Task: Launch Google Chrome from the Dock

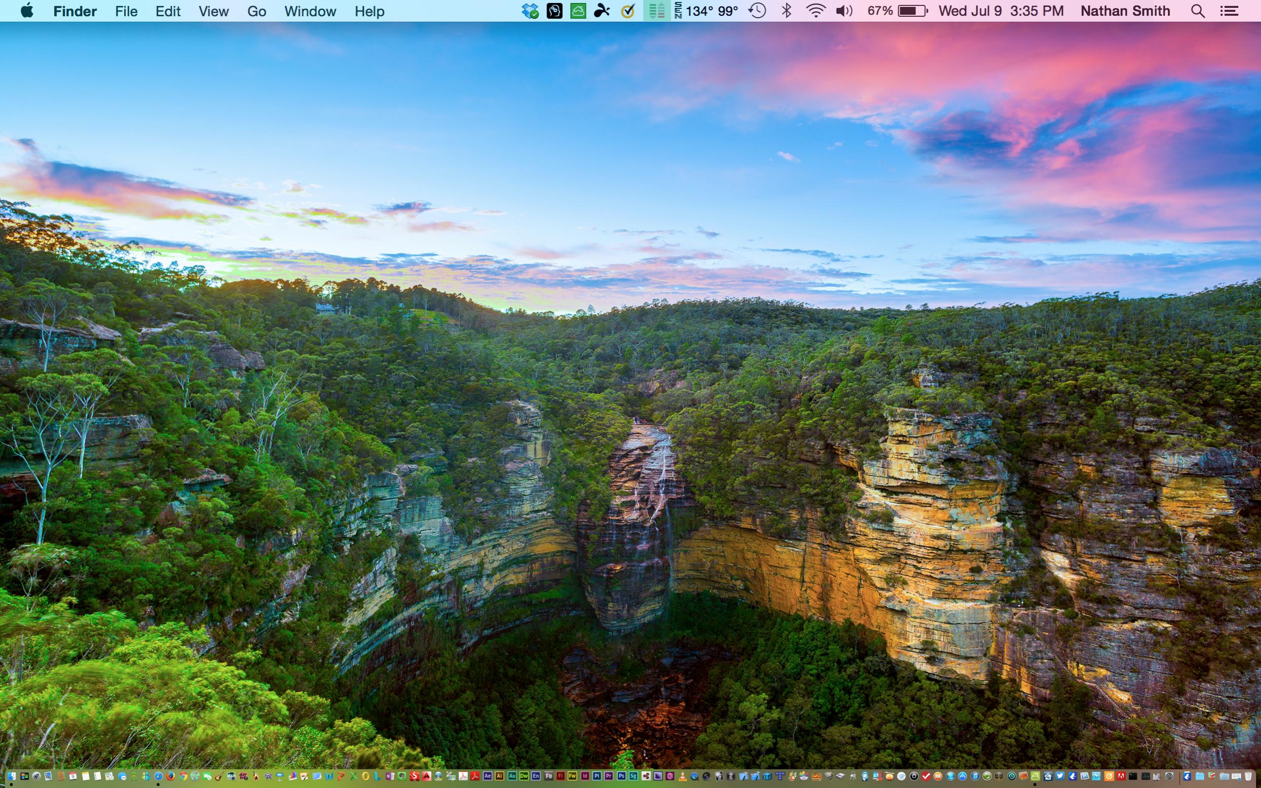Action: [x=183, y=777]
